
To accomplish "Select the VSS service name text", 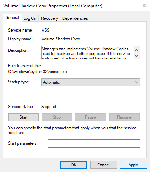I will [45, 30].
